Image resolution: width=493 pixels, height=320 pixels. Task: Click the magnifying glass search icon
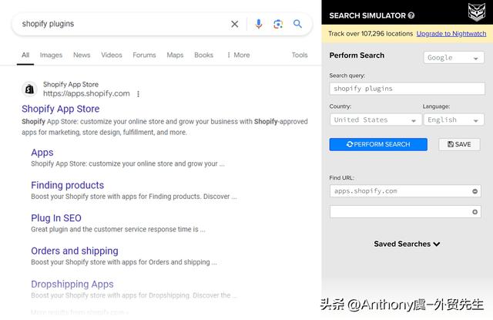[297, 24]
